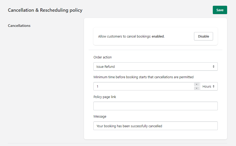Click the Policy page link label
This screenshot has height=146, width=236.
(105, 97)
